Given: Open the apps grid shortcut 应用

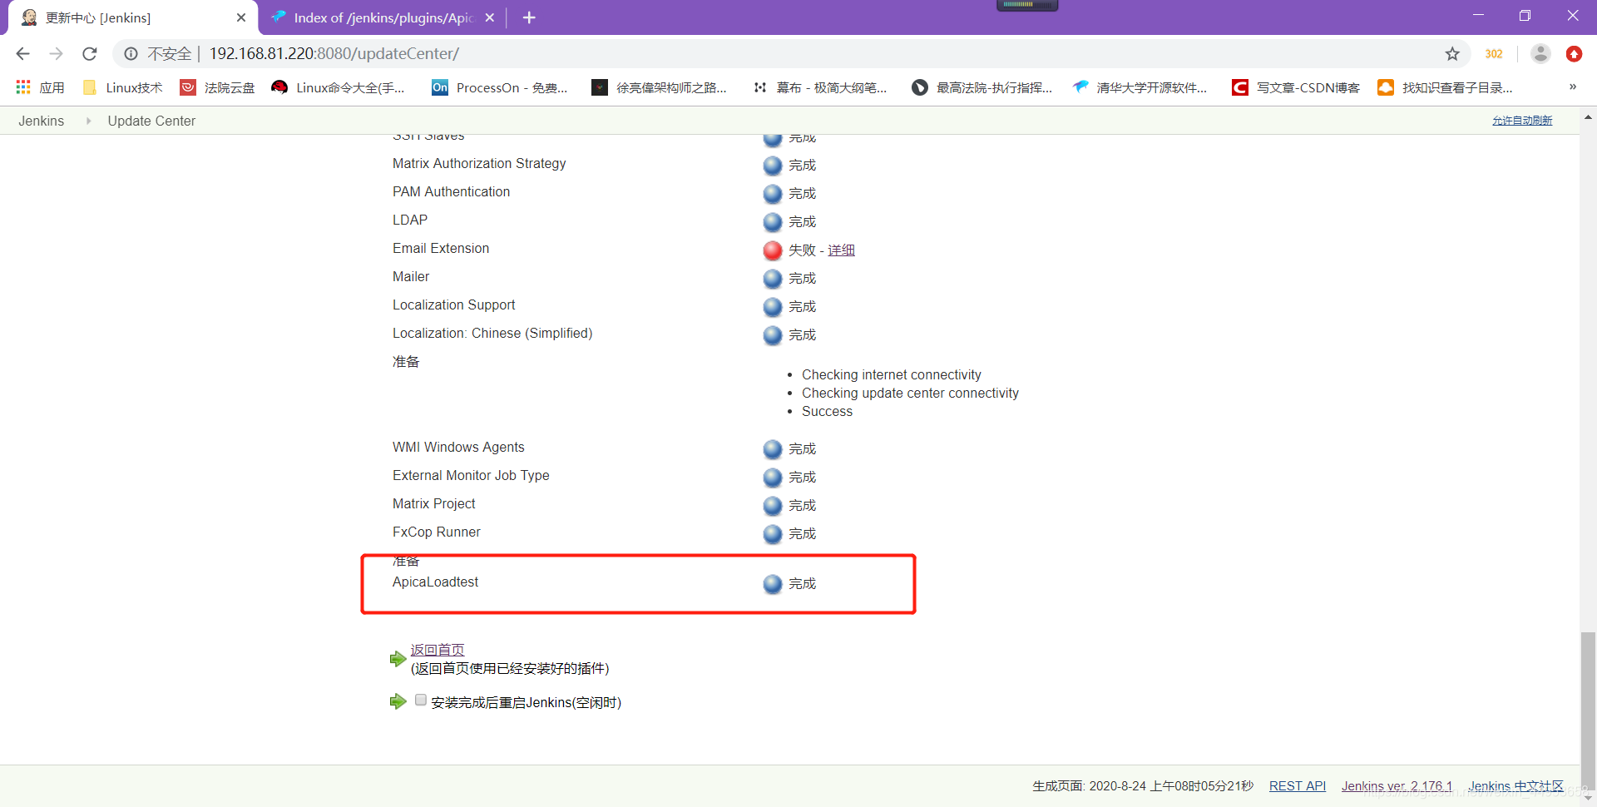Looking at the screenshot, I should click(x=40, y=87).
